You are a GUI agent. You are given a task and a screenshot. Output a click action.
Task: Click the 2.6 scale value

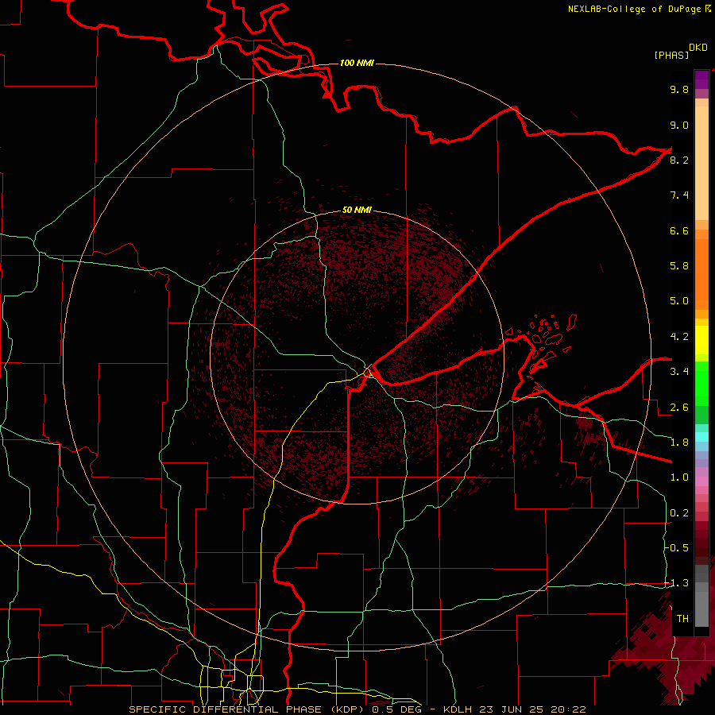[679, 408]
